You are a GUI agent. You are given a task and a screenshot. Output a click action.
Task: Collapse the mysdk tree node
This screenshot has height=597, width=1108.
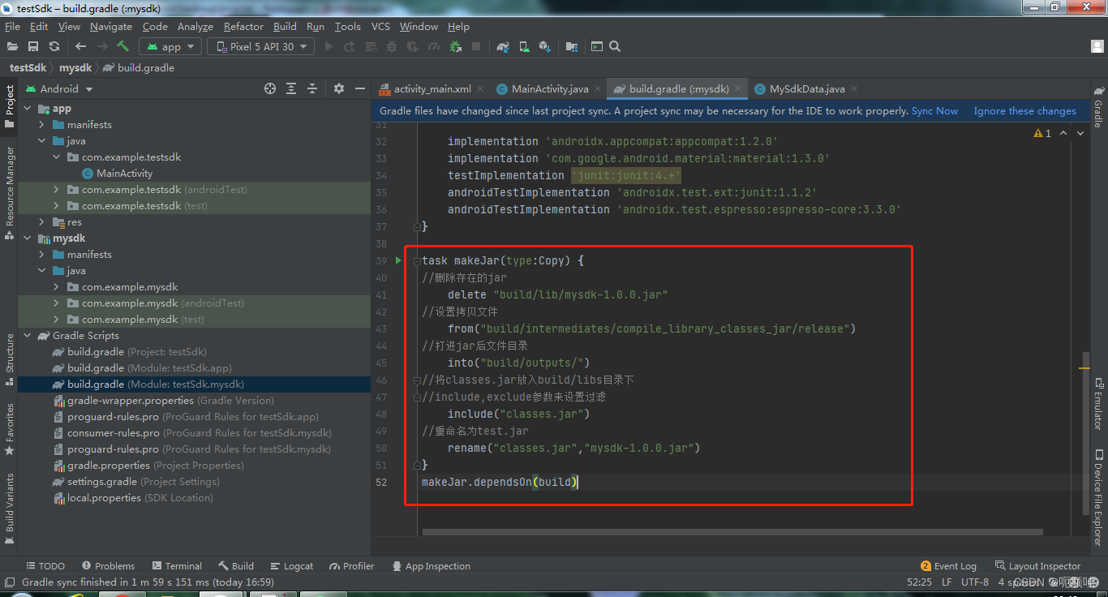(x=25, y=238)
